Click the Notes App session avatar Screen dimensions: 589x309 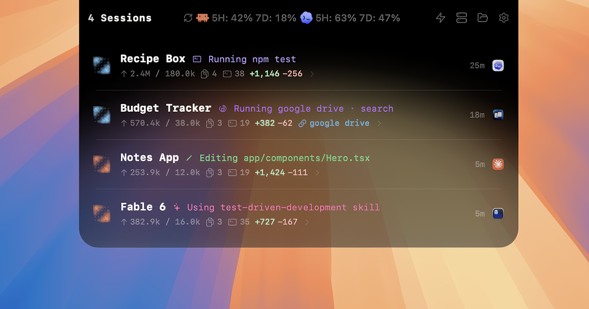coord(102,164)
